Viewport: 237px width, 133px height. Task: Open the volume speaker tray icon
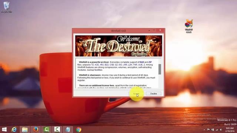point(221,130)
